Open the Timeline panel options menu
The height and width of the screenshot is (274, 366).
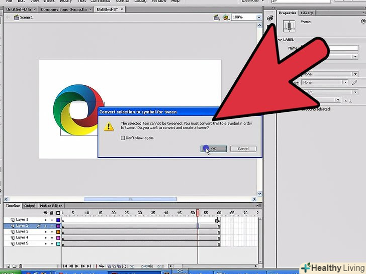pos(258,206)
